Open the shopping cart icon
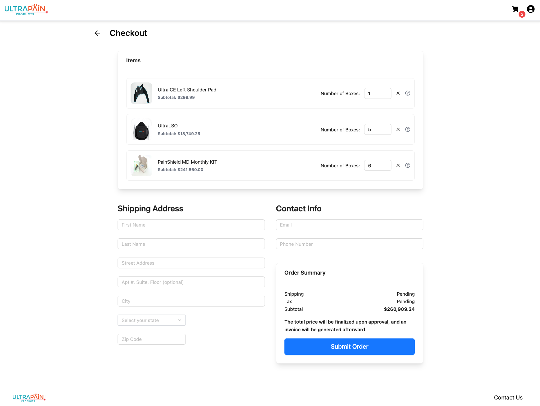Viewport: 540px width, 406px height. 515,9
